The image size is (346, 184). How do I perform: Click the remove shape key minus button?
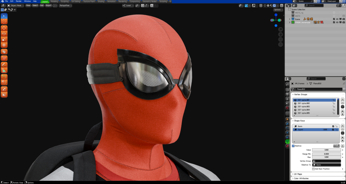[x=343, y=129]
